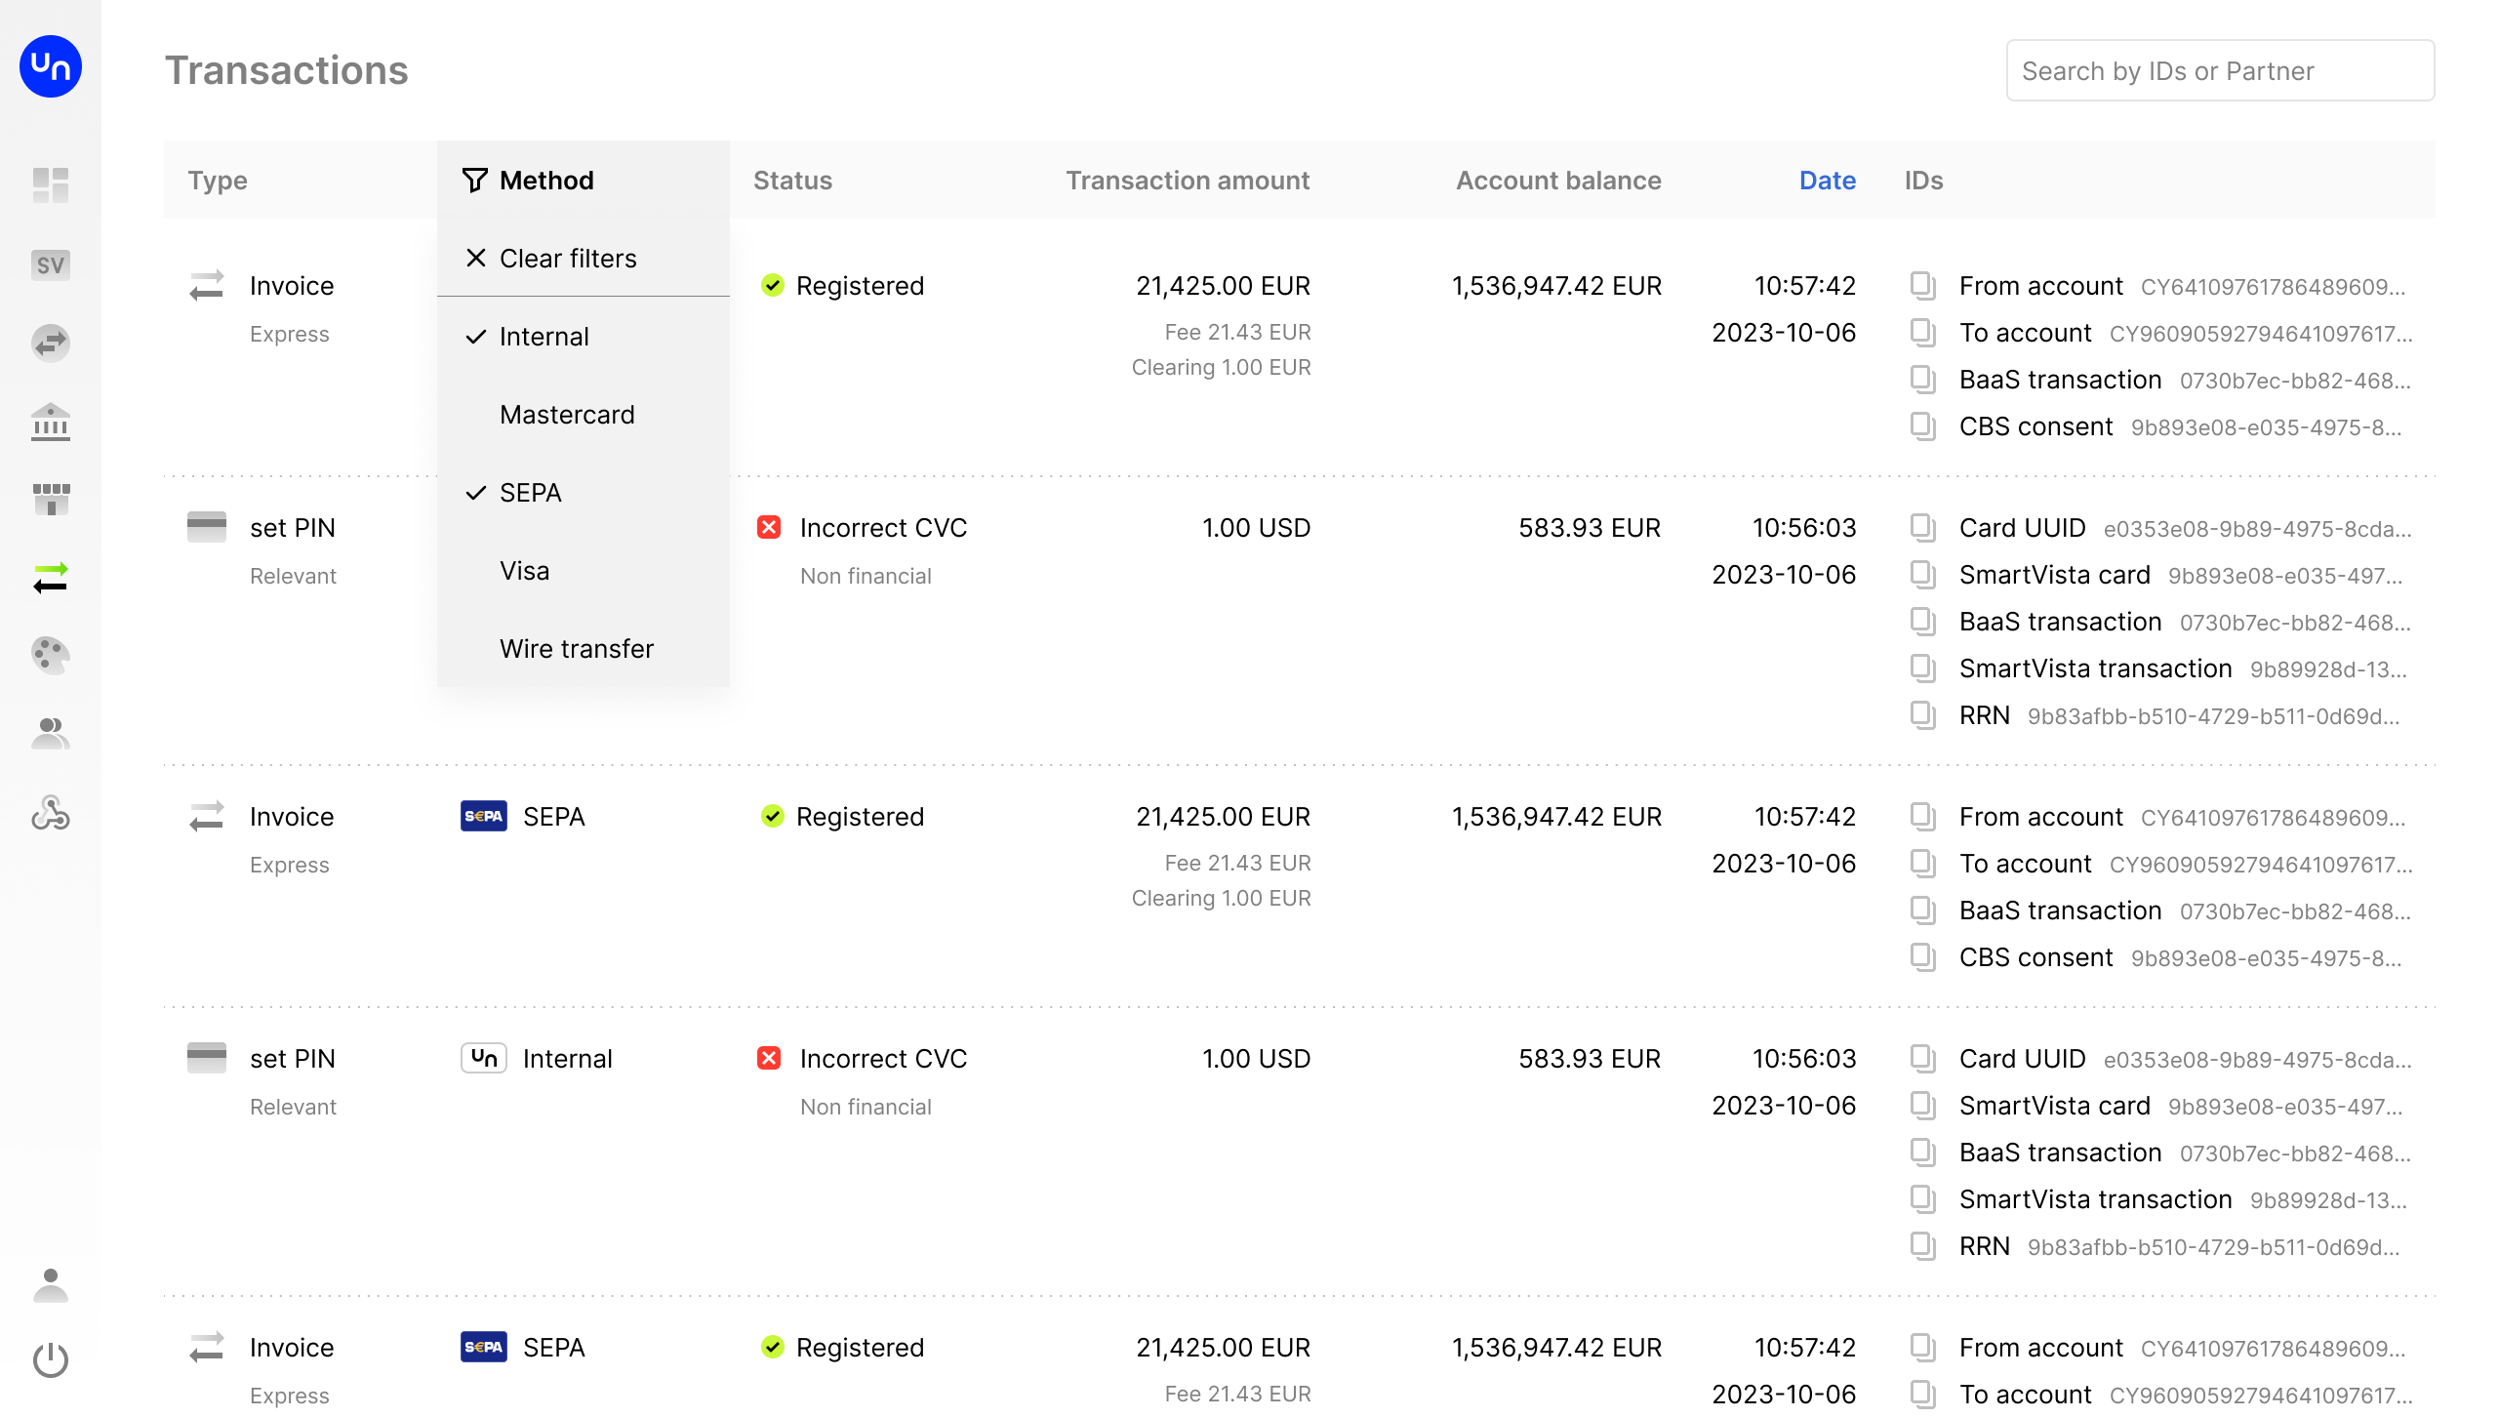
Task: Click the first 1,536,947.42 EUR balance
Action: [1556, 286]
